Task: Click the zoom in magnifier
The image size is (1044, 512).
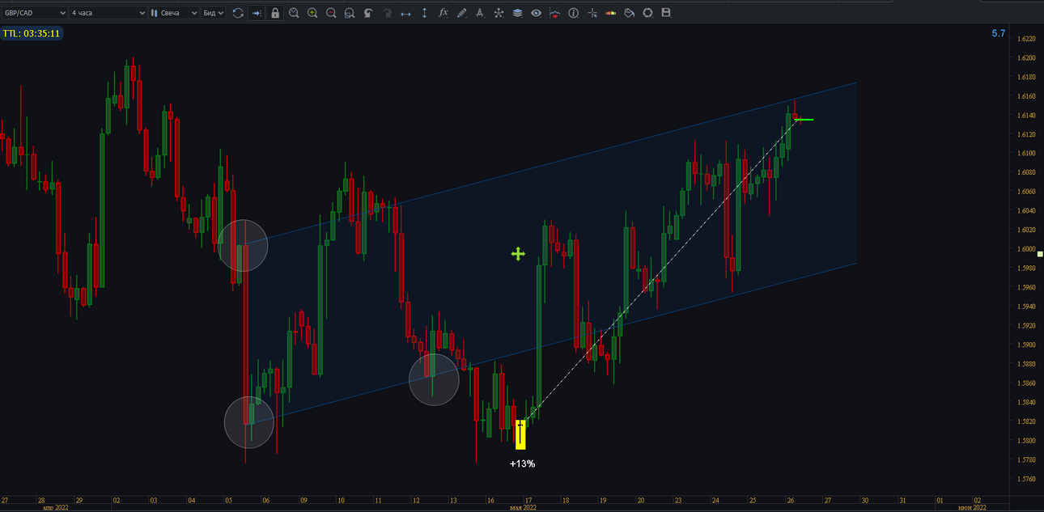Action: coord(312,13)
